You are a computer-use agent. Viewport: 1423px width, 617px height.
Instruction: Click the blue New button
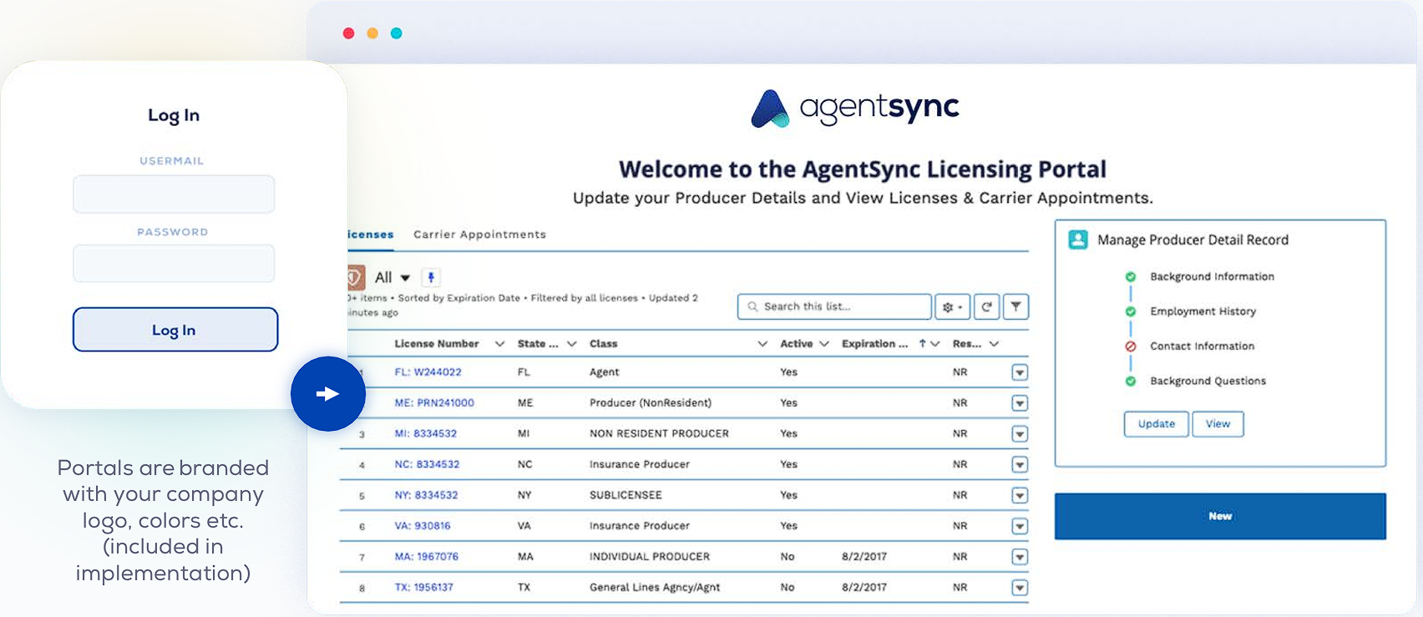pos(1220,516)
